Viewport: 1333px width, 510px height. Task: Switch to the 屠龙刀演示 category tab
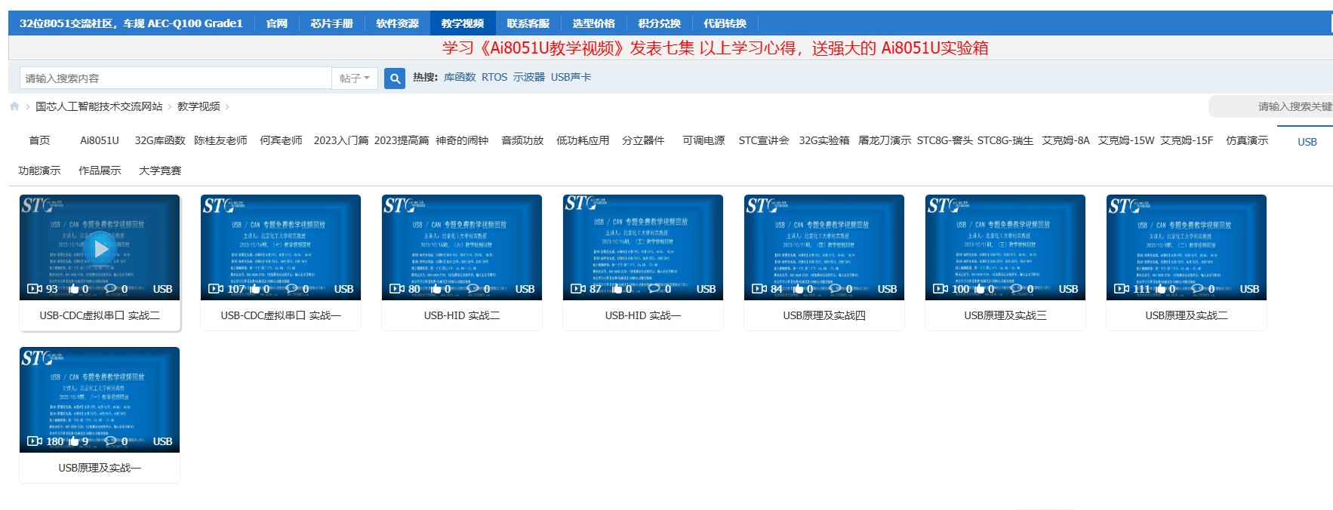click(x=885, y=140)
